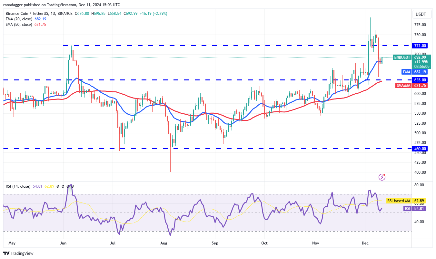The height and width of the screenshot is (259, 436).
Task: Click the 500.00 price axis tick
Action: (x=420, y=133)
